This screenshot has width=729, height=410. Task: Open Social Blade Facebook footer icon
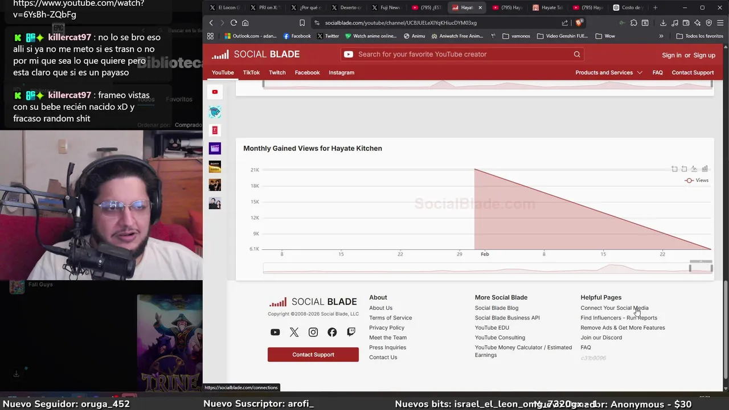coord(332,332)
